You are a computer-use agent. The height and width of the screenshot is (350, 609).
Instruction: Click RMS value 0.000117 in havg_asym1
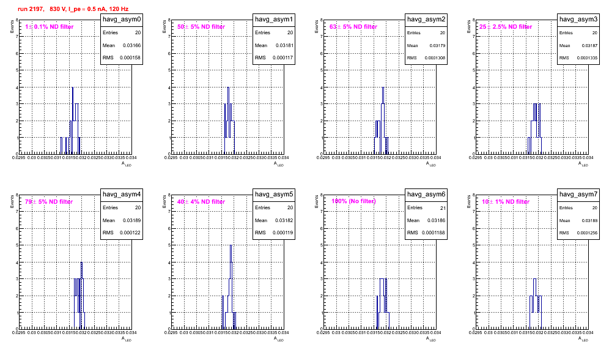[282, 58]
